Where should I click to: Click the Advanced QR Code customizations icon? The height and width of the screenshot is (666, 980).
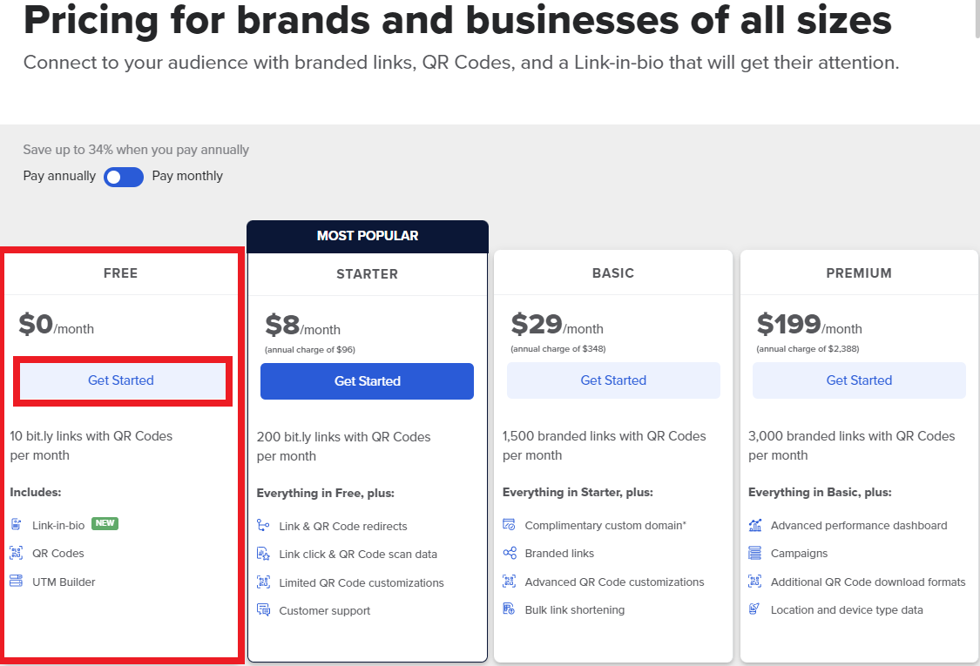pyautogui.click(x=510, y=582)
